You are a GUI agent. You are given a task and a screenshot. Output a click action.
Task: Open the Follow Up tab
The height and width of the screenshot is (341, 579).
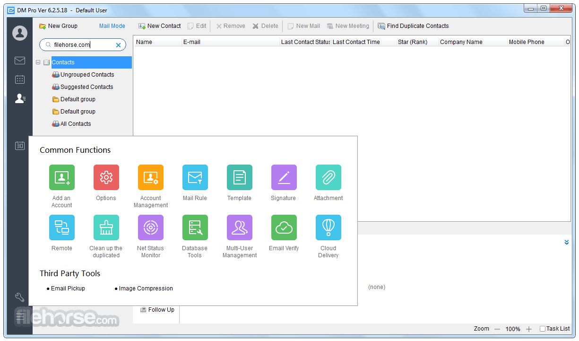[x=157, y=310]
